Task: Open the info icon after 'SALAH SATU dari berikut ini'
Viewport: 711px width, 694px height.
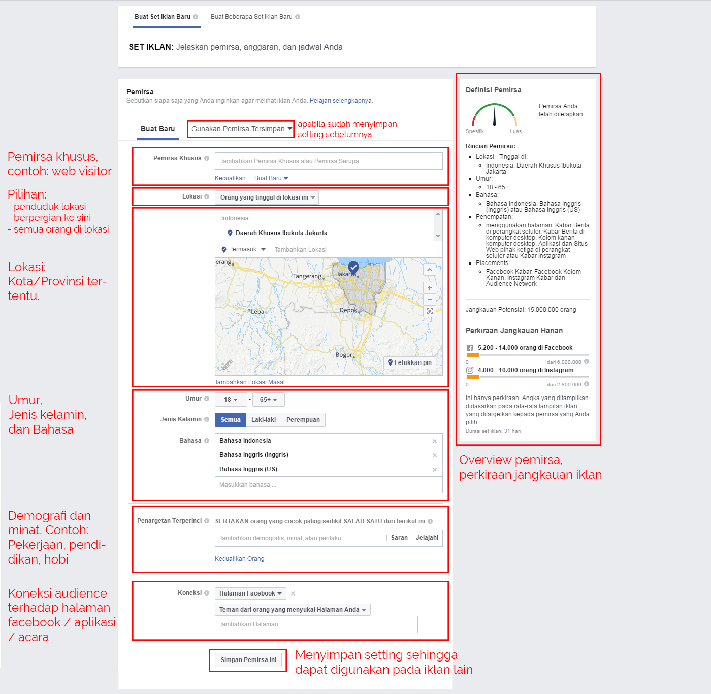Action: (430, 521)
